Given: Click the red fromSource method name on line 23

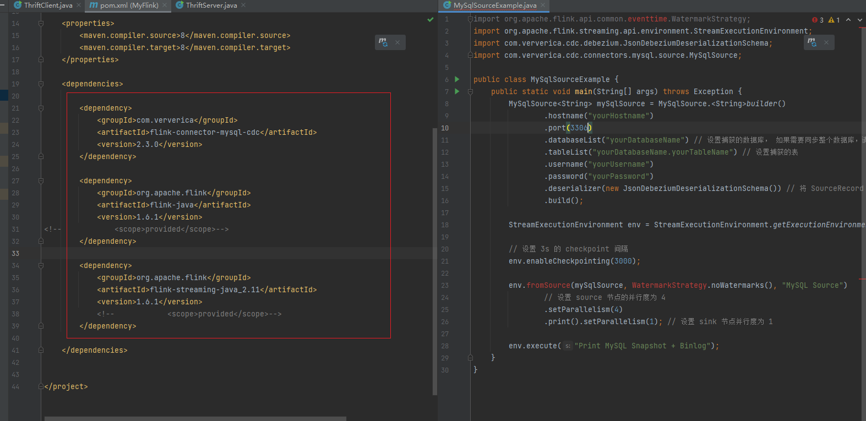Looking at the screenshot, I should click(x=548, y=286).
